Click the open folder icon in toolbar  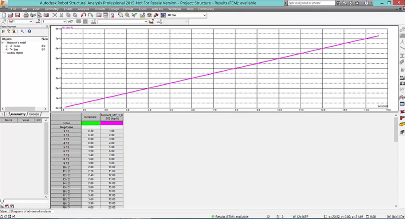click(11, 15)
